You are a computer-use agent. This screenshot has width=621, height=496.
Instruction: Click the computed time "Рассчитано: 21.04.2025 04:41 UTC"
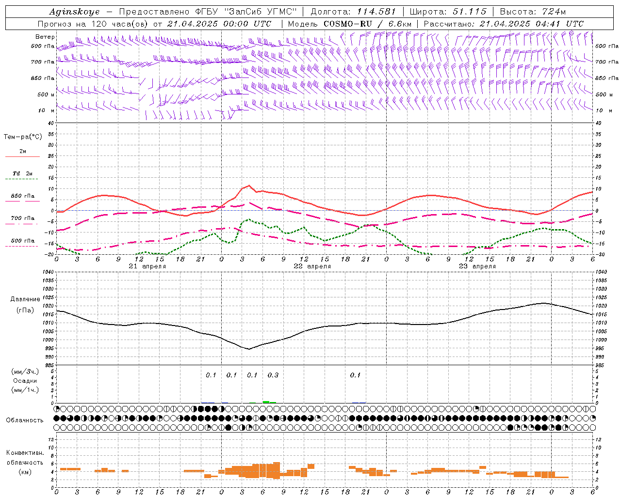point(504,24)
